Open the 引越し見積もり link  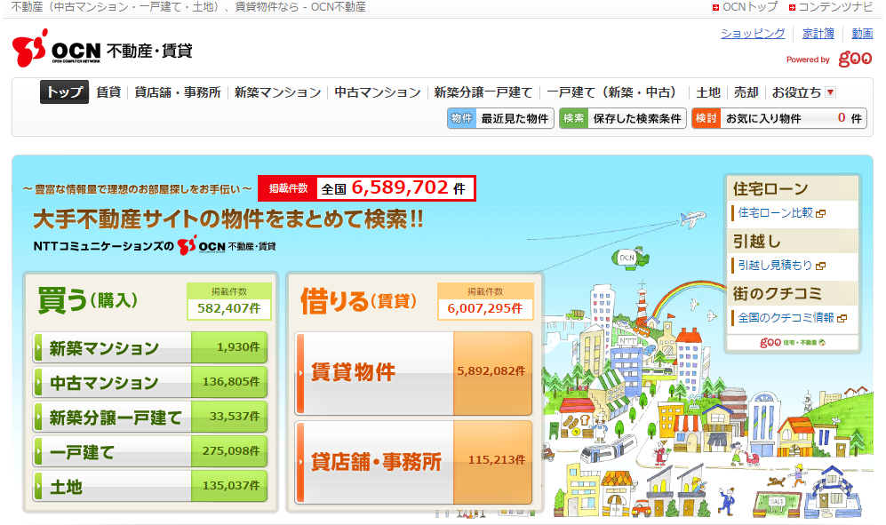[x=775, y=265]
